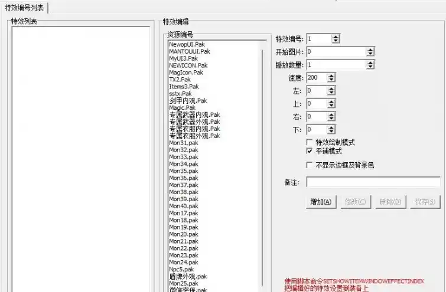
Task: Adjust the 特效编号 spinner arrows
Action: pos(336,38)
